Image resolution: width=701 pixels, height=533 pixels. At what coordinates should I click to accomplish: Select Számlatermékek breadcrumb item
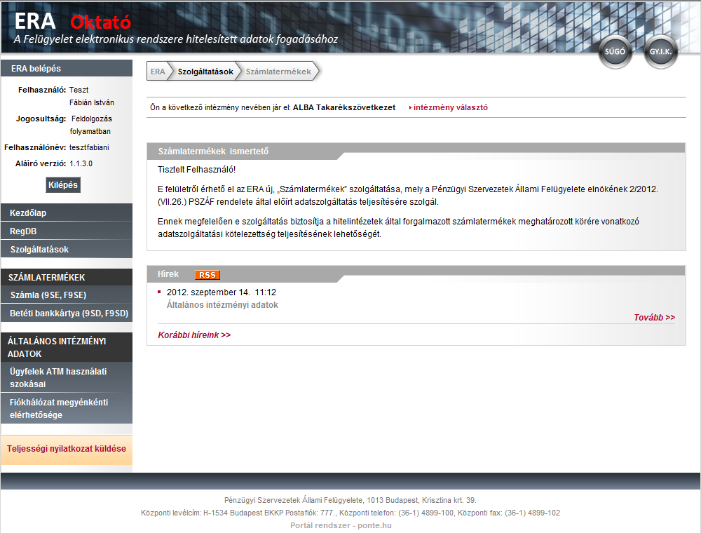pos(278,72)
